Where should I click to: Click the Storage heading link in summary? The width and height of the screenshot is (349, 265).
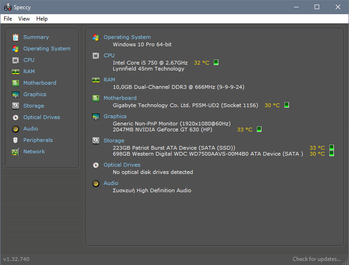click(x=114, y=141)
